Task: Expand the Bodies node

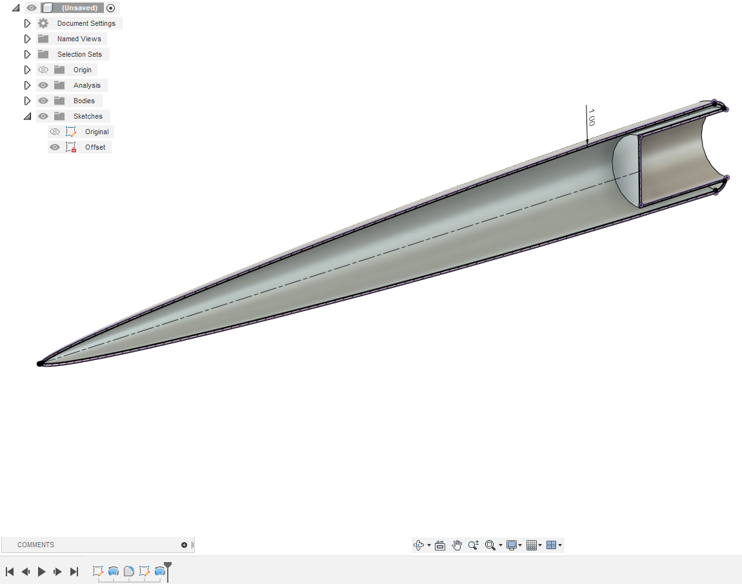Action: point(27,101)
